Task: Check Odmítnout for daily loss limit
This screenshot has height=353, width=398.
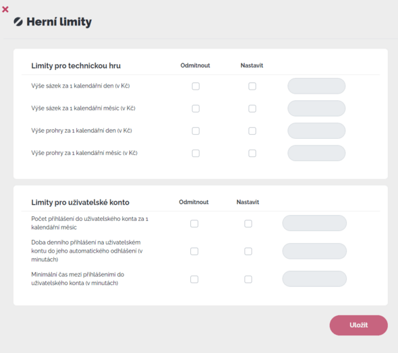Action: 196,131
